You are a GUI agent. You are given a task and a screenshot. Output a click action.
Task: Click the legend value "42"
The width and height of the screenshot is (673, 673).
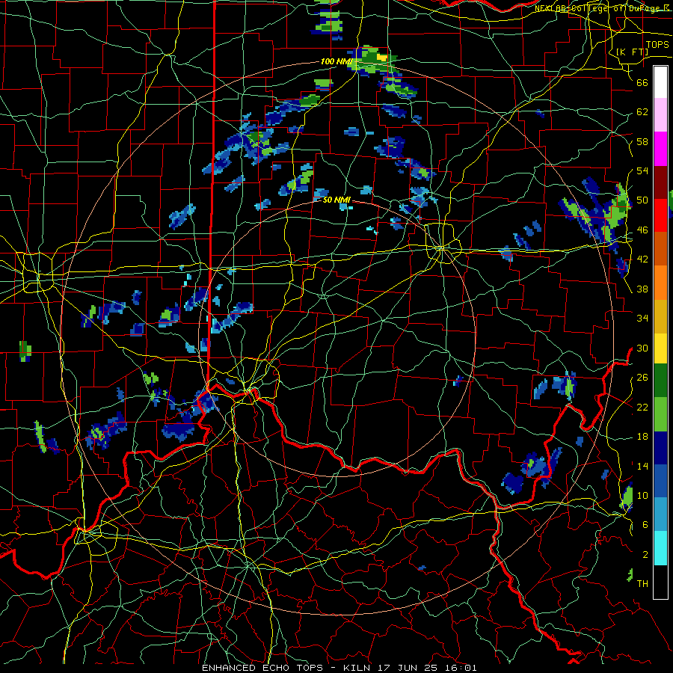point(642,259)
